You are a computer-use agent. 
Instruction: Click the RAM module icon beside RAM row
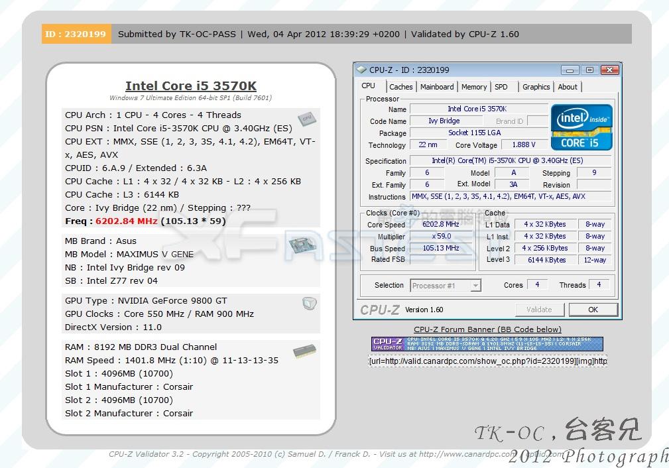[x=304, y=351]
